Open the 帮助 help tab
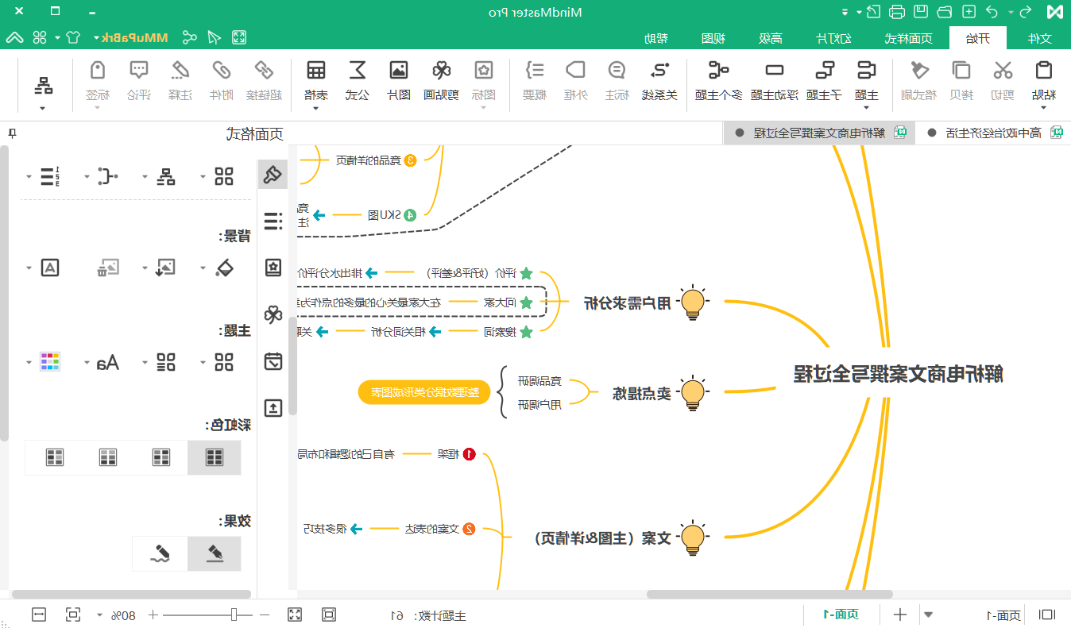This screenshot has width=1071, height=628. click(x=655, y=38)
